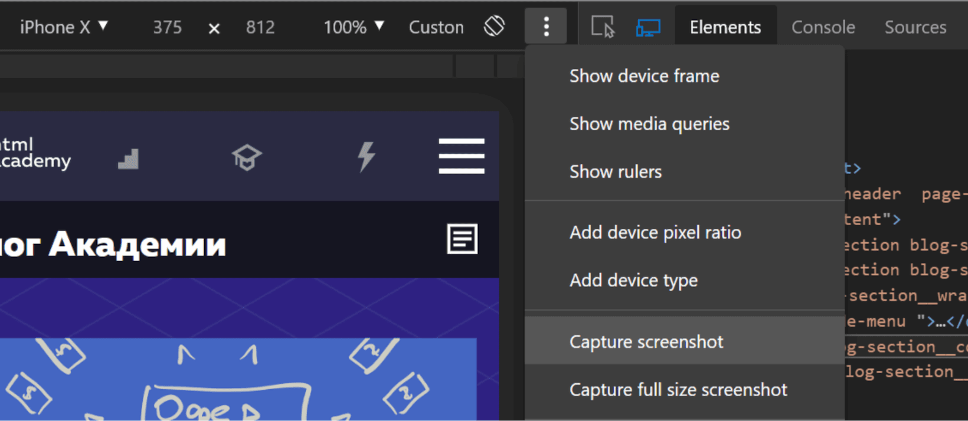Open the Custom throttling dropdown
This screenshot has height=421, width=968.
[436, 27]
